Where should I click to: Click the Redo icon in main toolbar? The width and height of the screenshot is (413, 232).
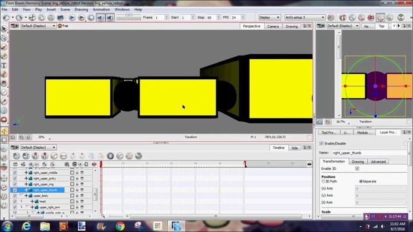click(19, 17)
